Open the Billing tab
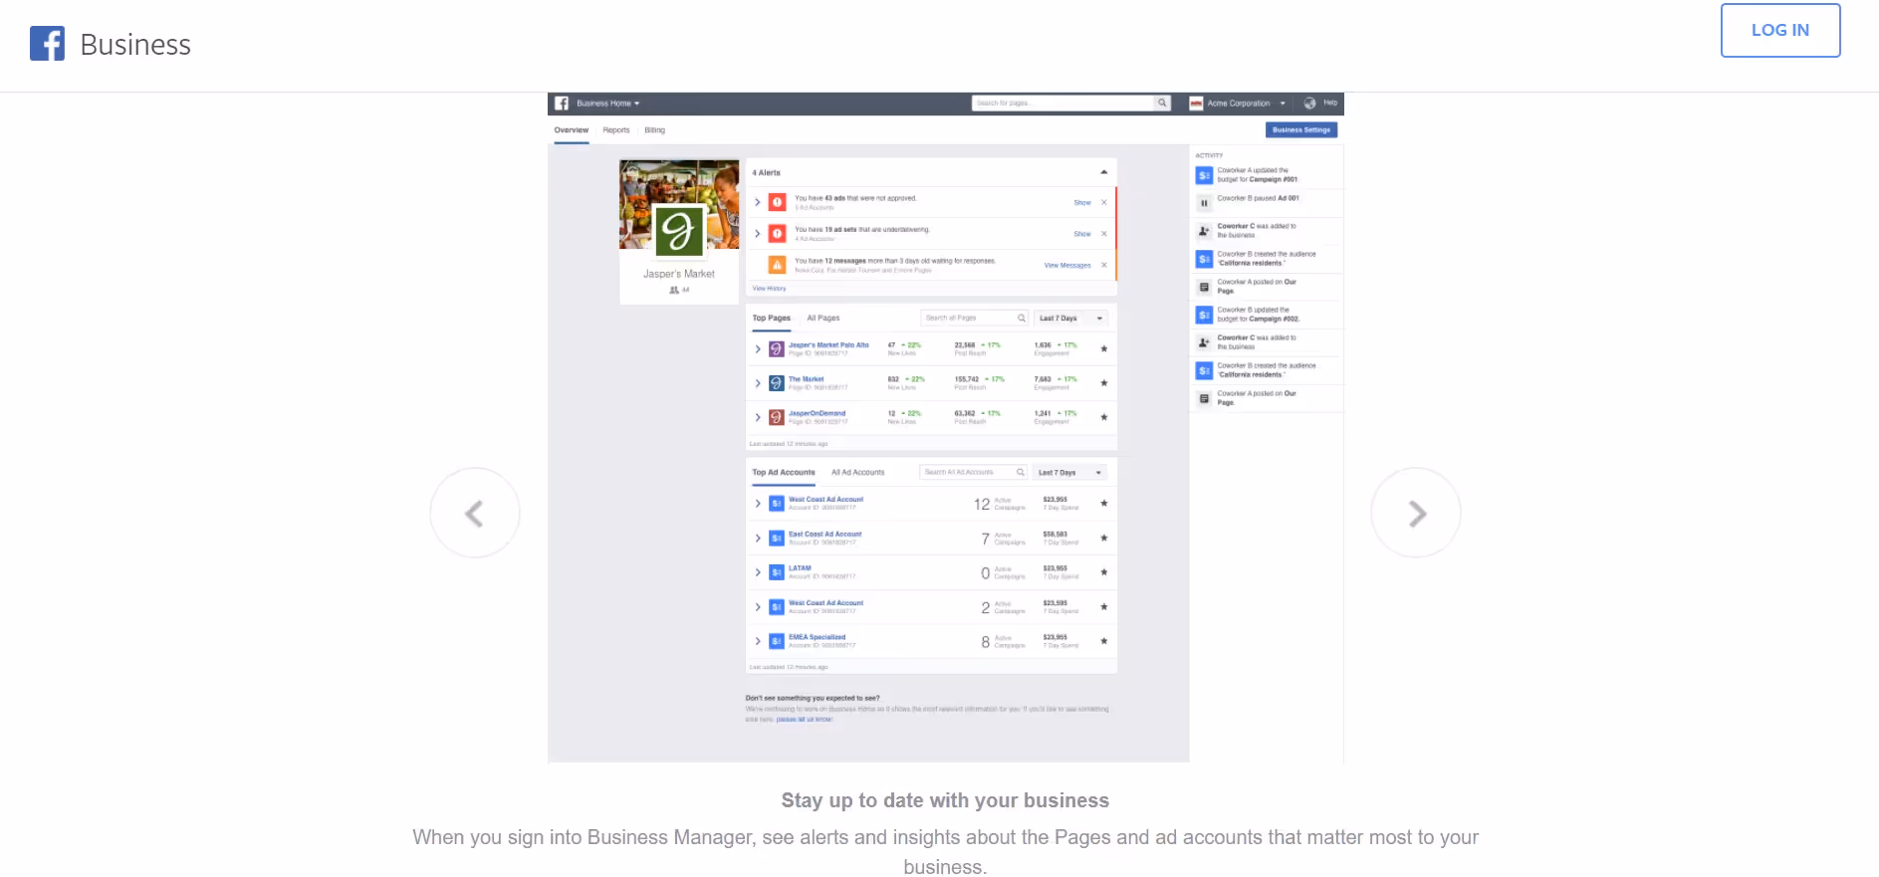The height and width of the screenshot is (877, 1879). click(654, 130)
